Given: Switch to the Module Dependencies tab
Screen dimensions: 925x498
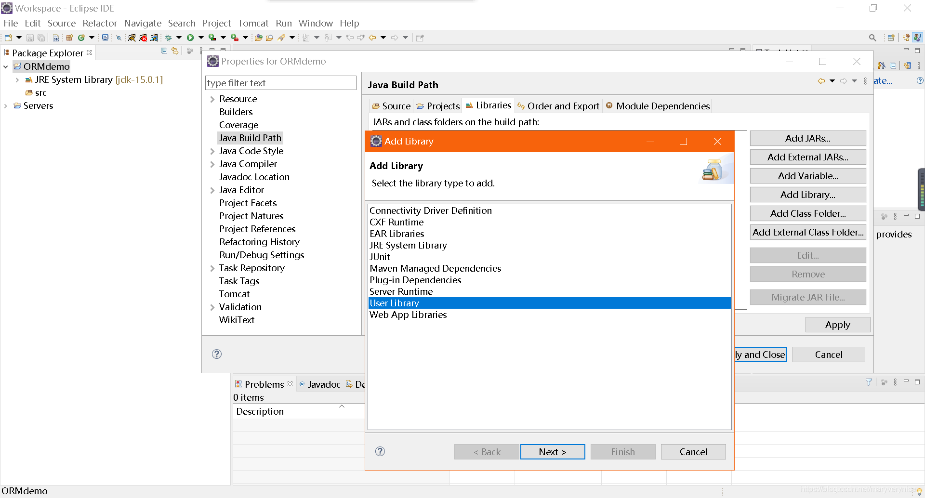Looking at the screenshot, I should 658,106.
